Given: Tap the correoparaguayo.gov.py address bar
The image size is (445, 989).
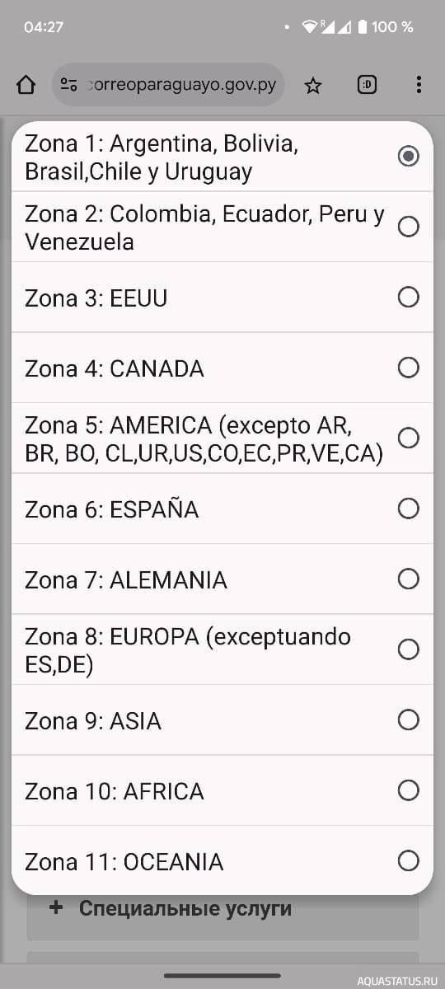Looking at the screenshot, I should click(168, 85).
